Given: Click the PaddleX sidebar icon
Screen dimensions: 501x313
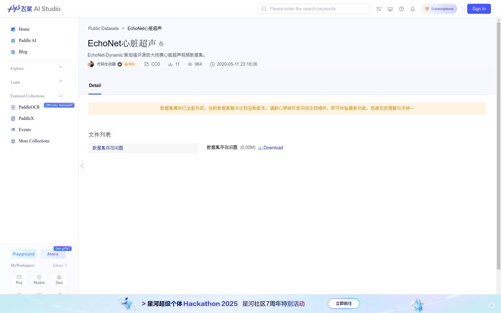Looking at the screenshot, I should pos(13,119).
